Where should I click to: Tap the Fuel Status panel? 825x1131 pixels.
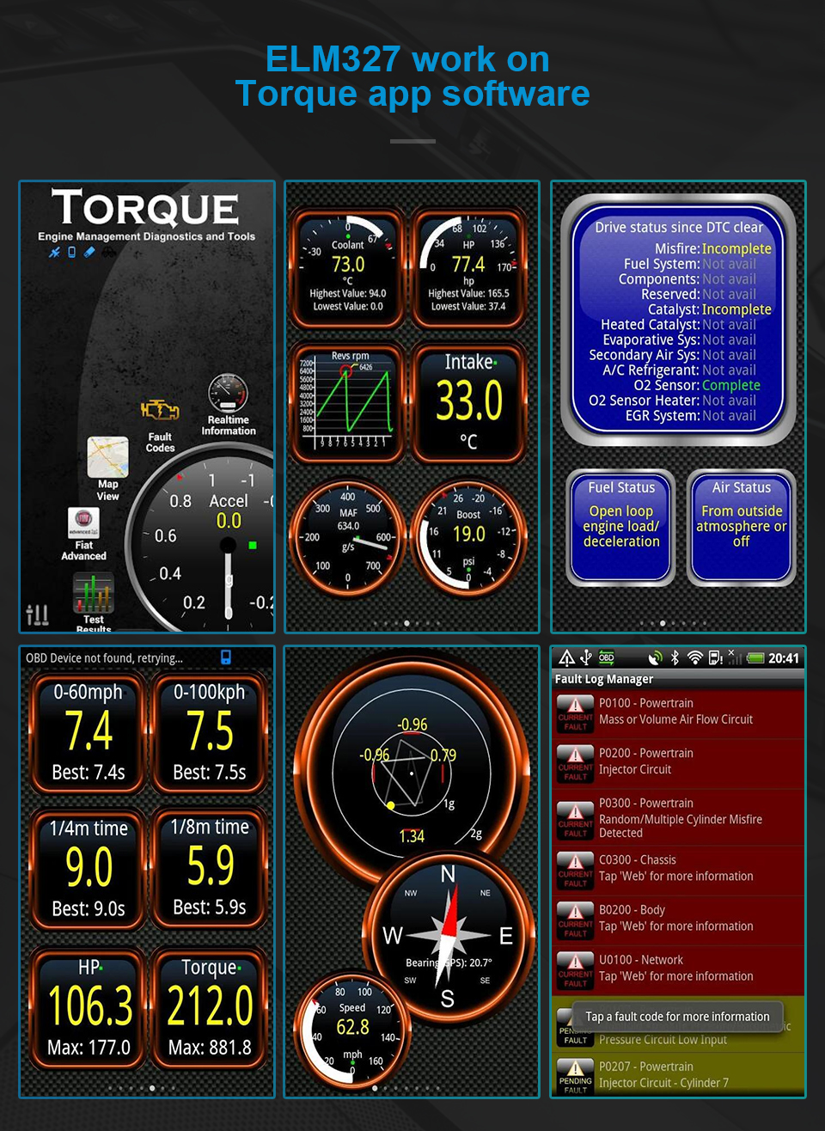pos(621,526)
